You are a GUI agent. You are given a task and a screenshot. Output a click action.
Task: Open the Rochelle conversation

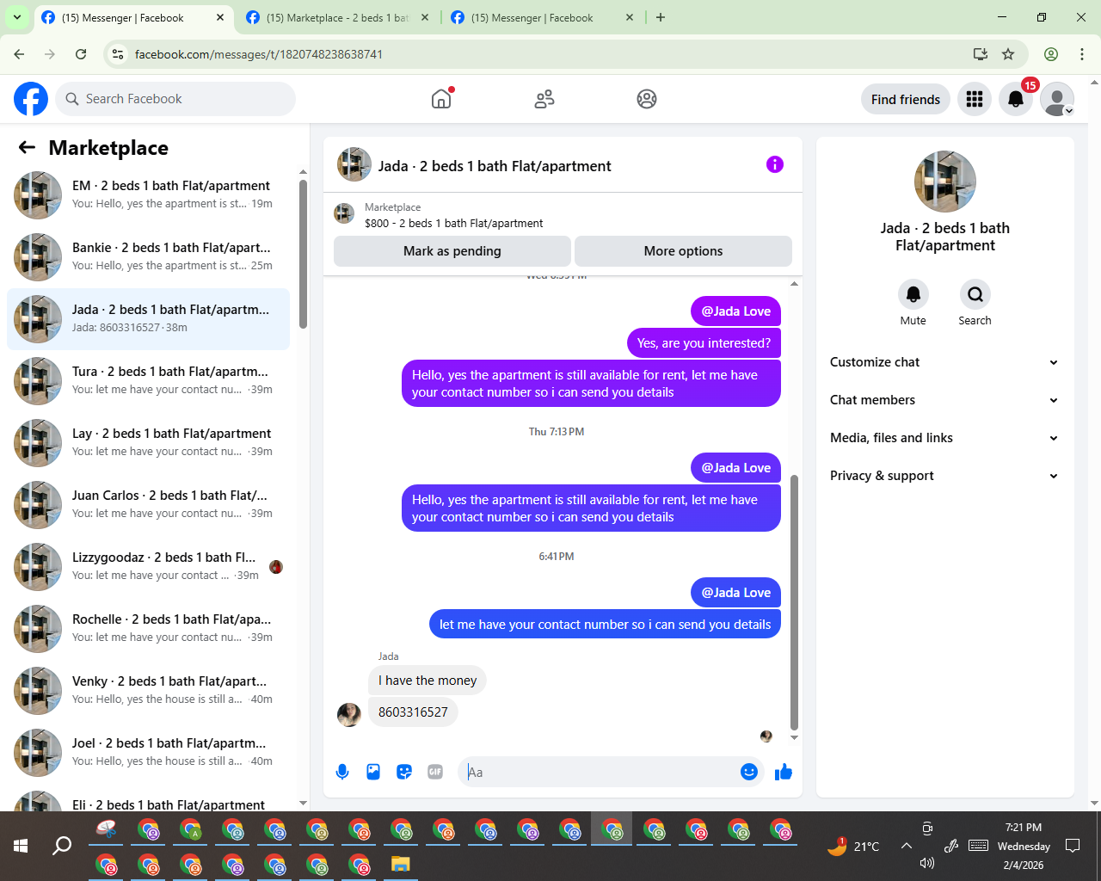point(148,629)
